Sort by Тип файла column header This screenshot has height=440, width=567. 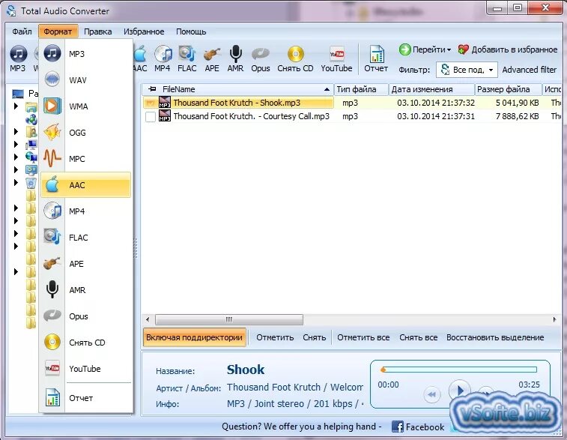click(361, 89)
